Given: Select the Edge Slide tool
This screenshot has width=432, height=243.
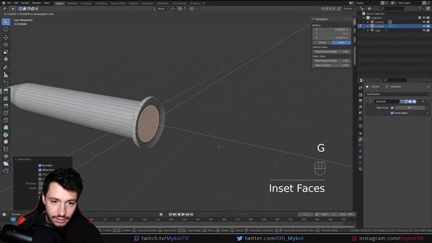Looking at the screenshot, I should (x=6, y=149).
